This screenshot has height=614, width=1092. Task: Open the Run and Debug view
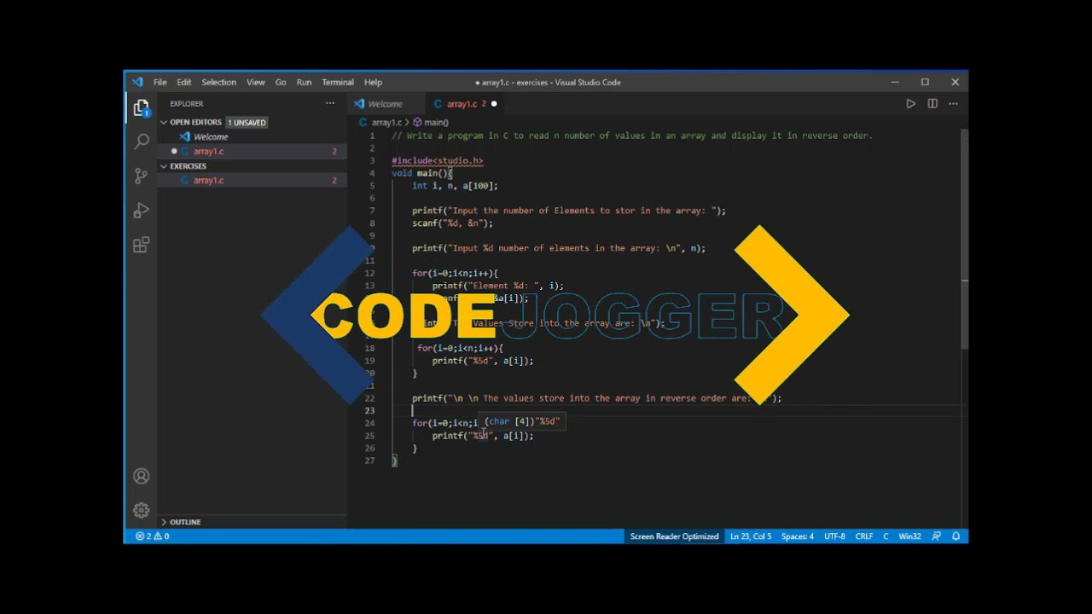pos(142,211)
